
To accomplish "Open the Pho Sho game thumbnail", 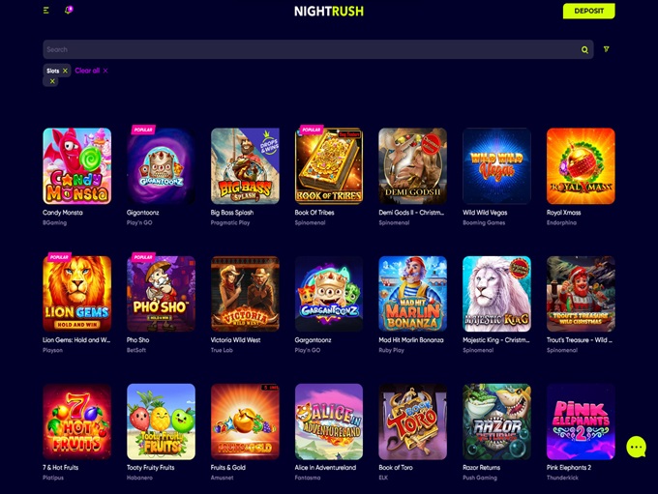I will coord(162,294).
